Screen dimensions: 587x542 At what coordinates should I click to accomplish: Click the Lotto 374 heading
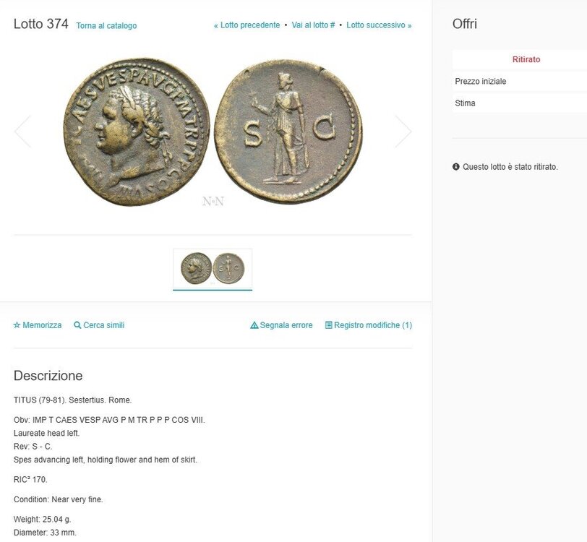(x=41, y=24)
